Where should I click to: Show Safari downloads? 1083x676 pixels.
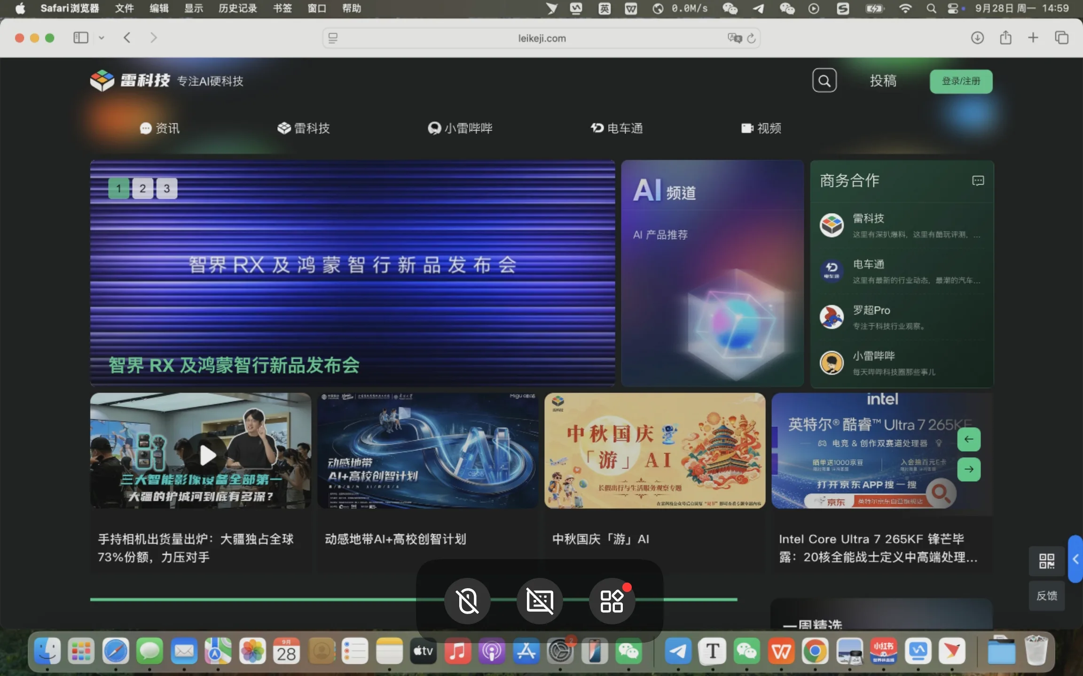[x=977, y=38]
